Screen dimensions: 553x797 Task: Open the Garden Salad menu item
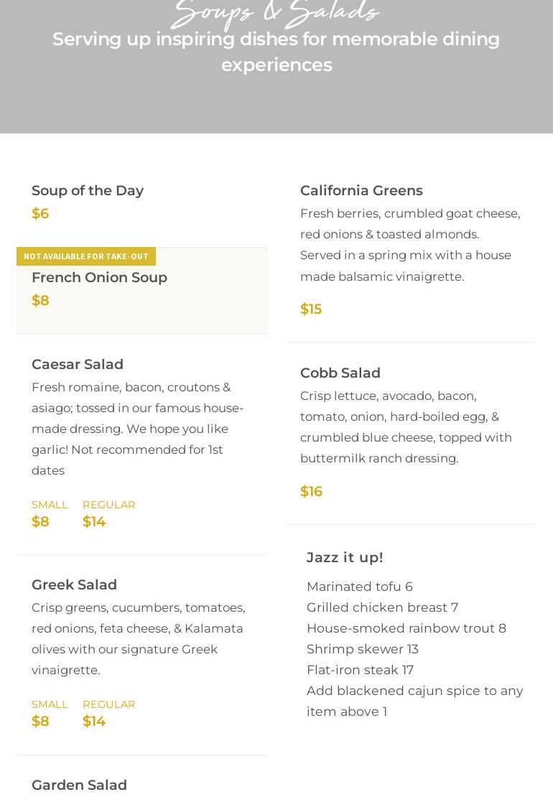[79, 785]
